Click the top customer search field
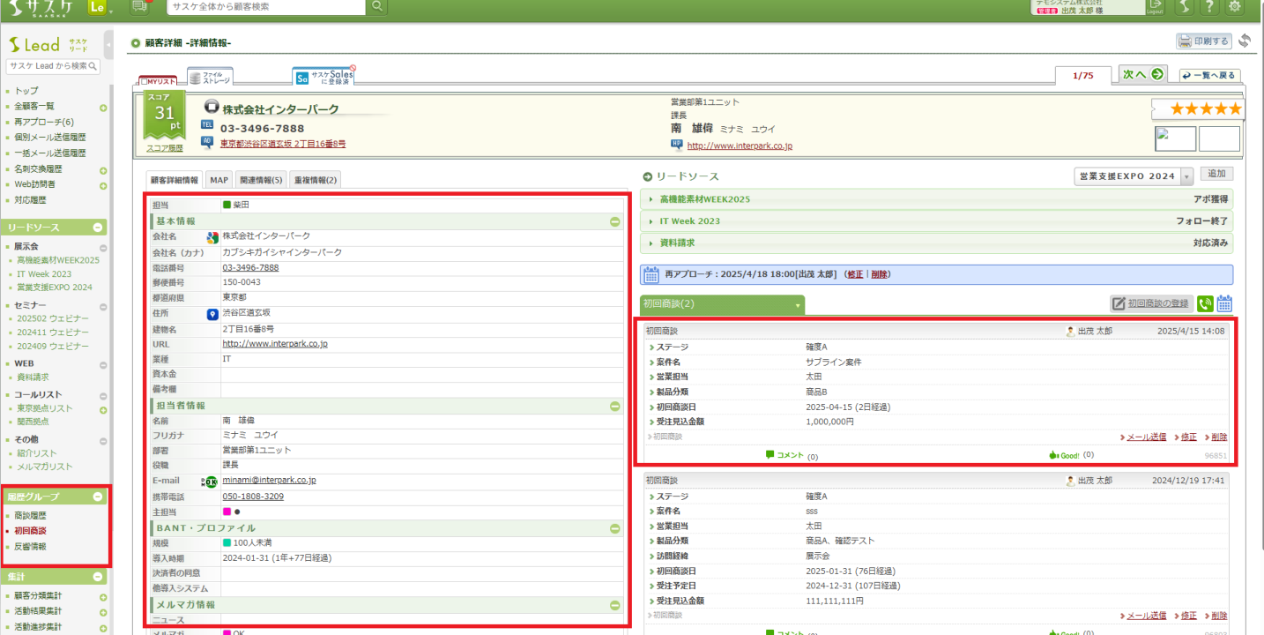The height and width of the screenshot is (635, 1264). (x=265, y=6)
